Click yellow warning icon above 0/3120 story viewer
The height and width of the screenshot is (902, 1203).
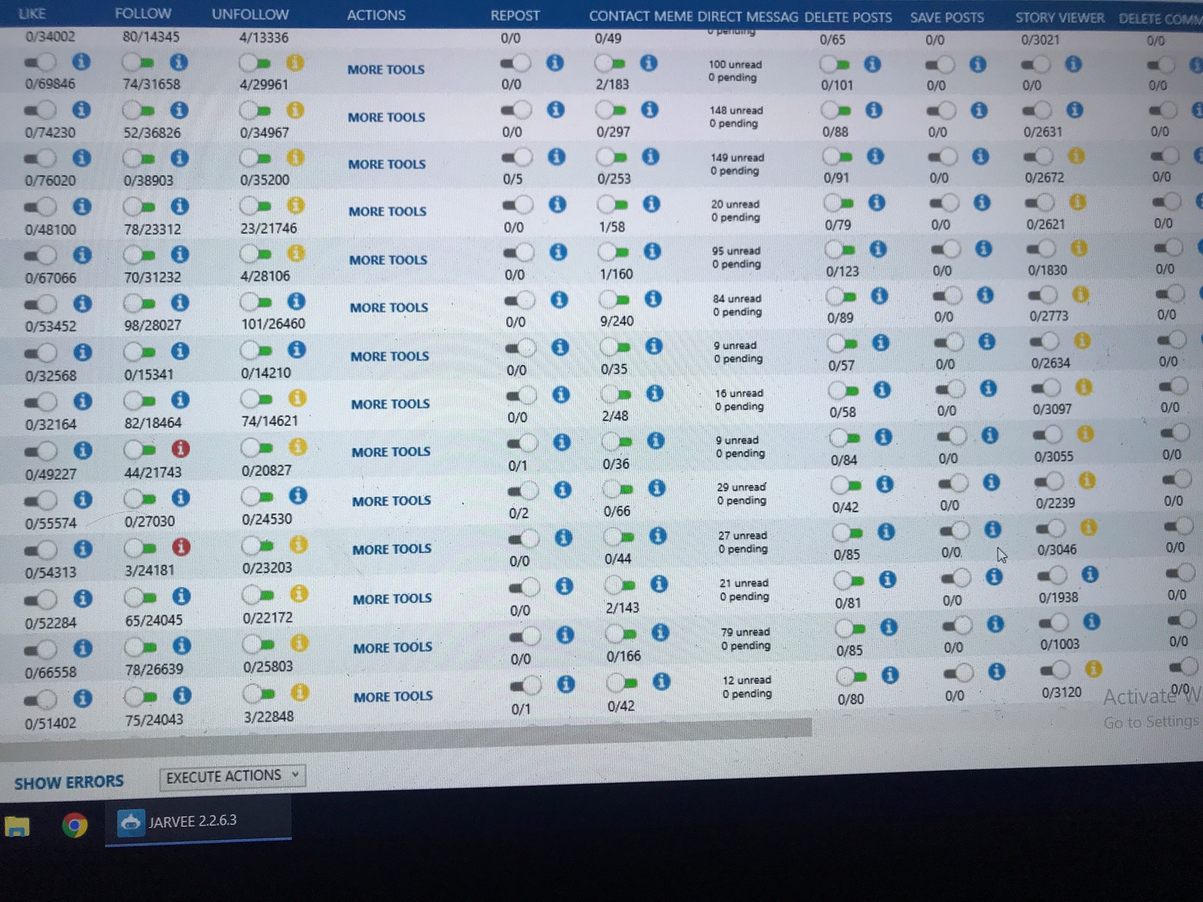[x=1093, y=669]
